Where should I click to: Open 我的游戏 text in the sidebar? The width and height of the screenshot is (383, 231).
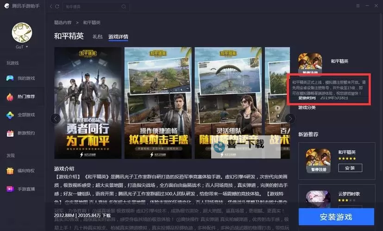click(26, 78)
